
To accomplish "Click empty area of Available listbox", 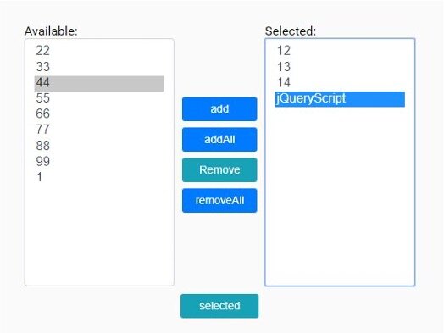I will tap(99, 235).
